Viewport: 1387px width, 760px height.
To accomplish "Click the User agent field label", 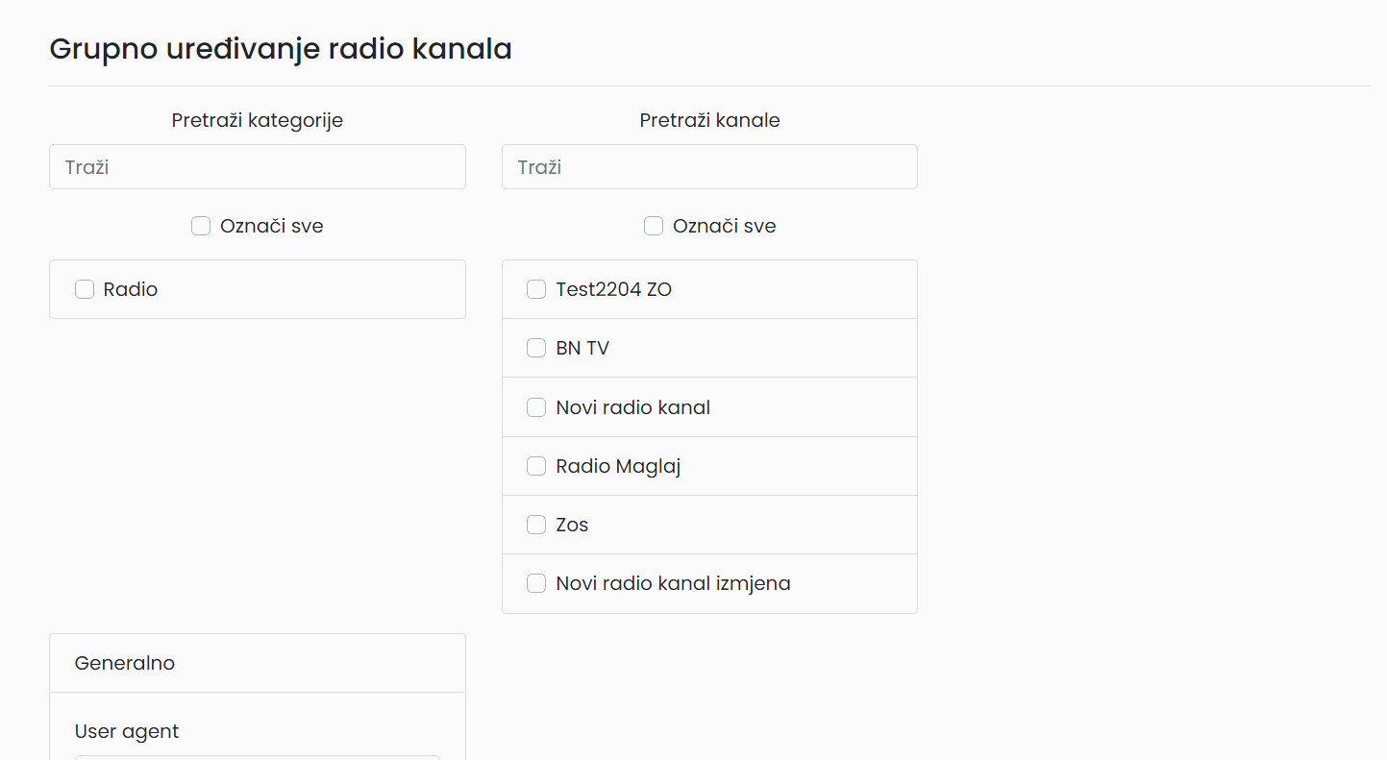I will pyautogui.click(x=127, y=731).
